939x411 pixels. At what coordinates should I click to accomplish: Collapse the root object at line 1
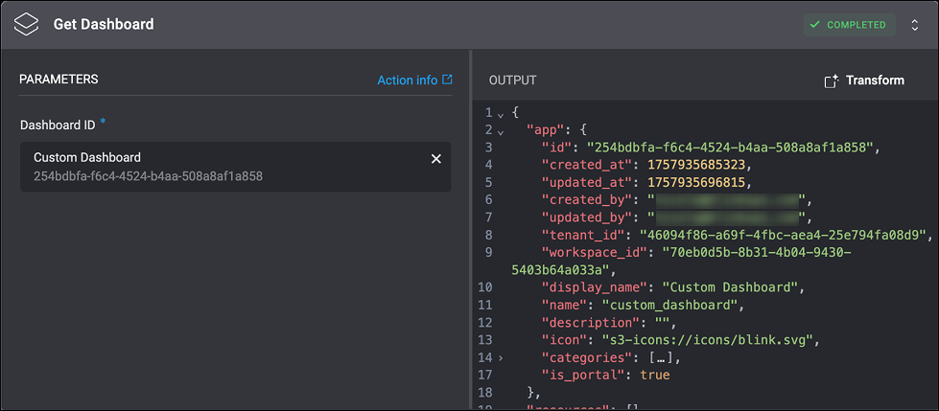click(x=501, y=114)
